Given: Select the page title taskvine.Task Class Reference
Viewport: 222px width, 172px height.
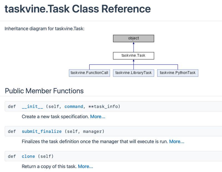Looking at the screenshot, I should pos(77,9).
